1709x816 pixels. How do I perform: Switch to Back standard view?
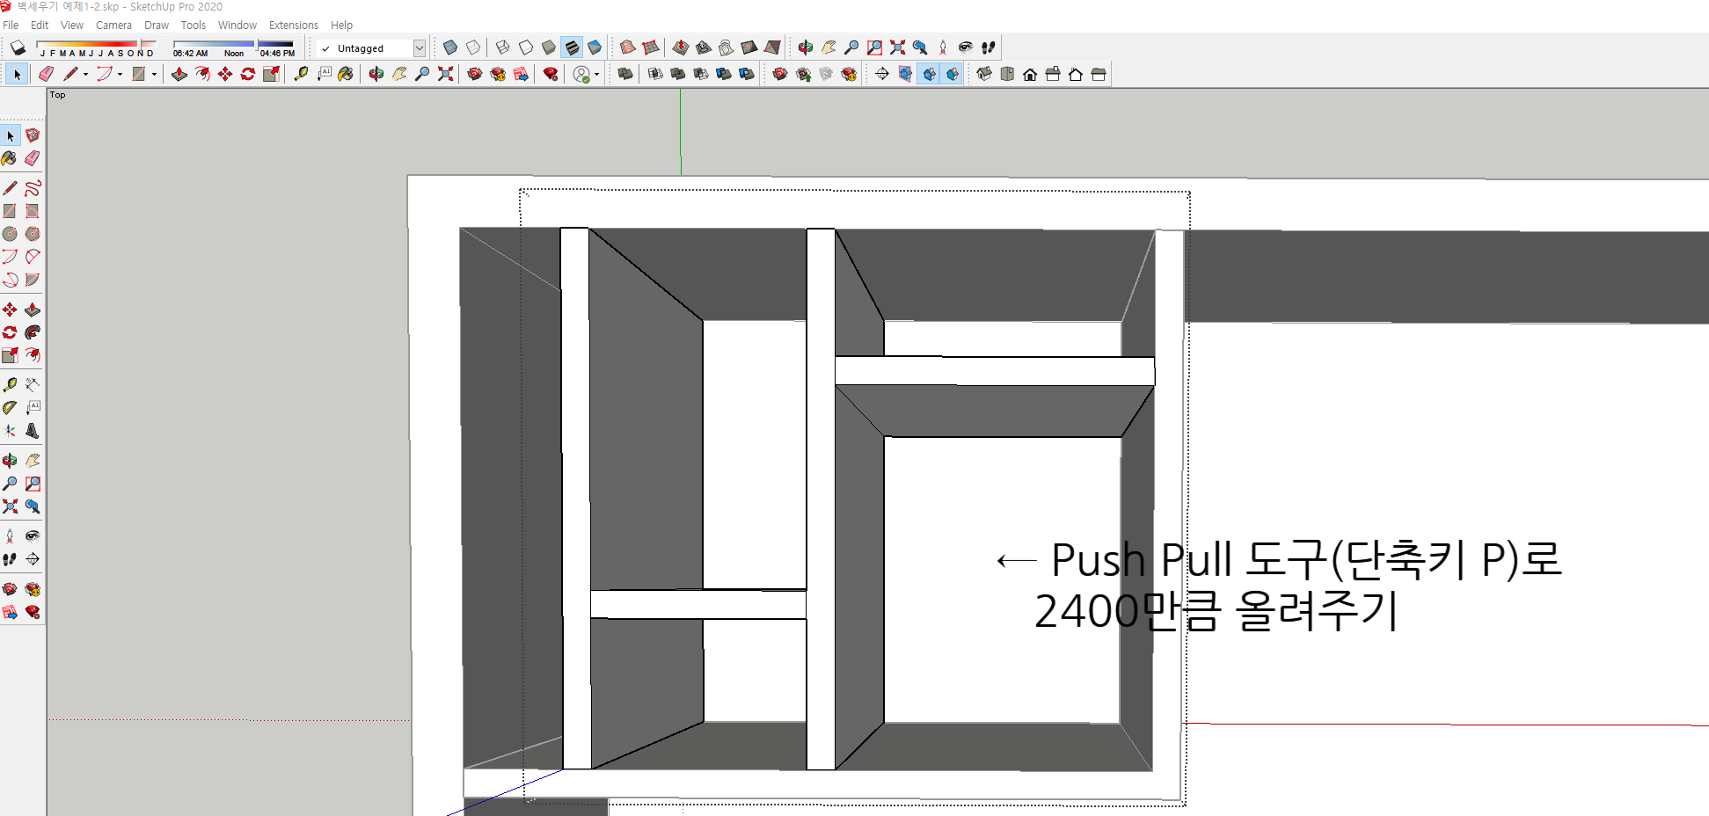[1076, 74]
